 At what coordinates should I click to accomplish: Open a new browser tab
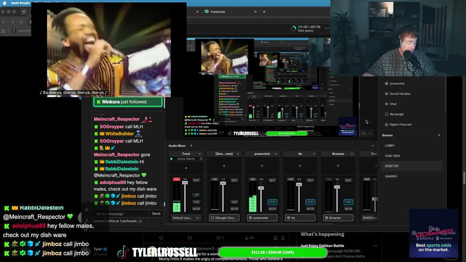point(264,12)
